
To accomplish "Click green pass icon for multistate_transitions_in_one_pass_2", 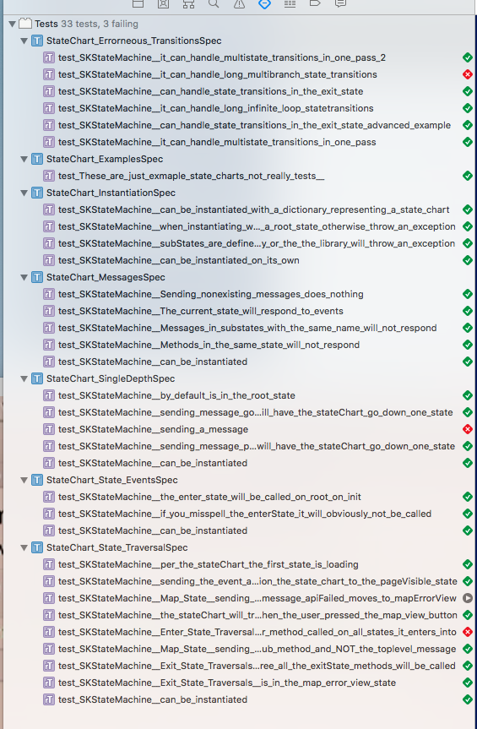I will coord(468,57).
